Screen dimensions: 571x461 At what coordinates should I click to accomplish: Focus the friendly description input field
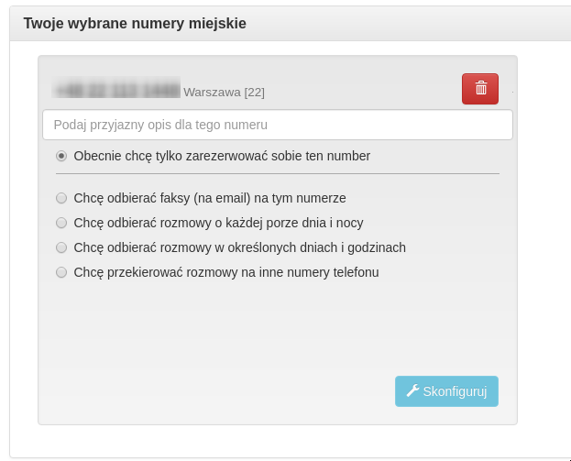click(x=277, y=125)
